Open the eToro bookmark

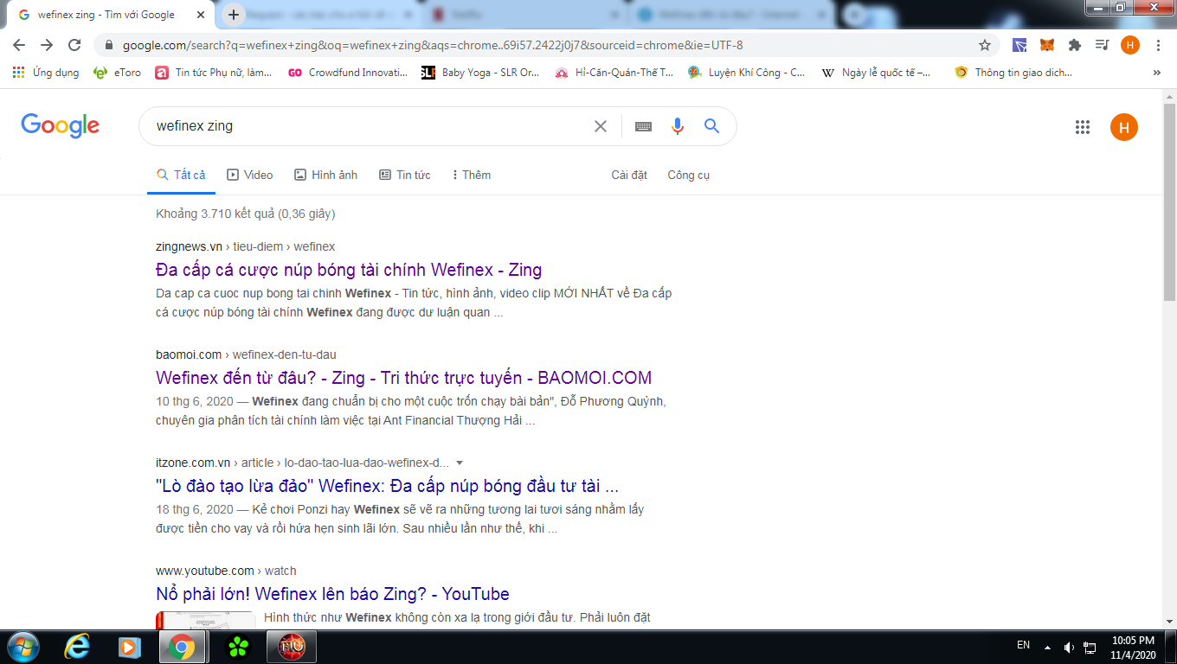(x=117, y=73)
